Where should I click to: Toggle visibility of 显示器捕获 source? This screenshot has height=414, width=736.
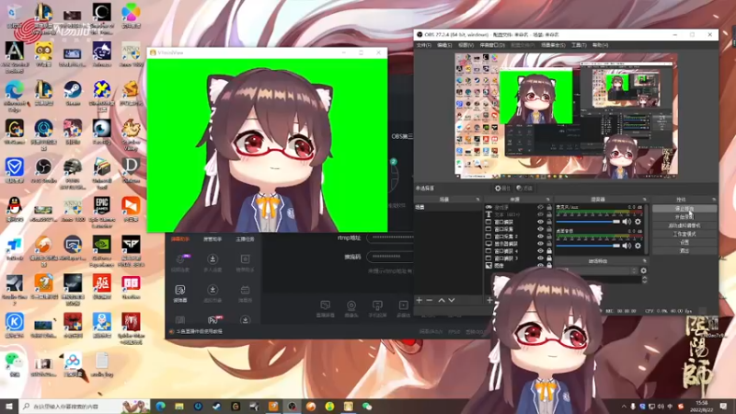(540, 244)
